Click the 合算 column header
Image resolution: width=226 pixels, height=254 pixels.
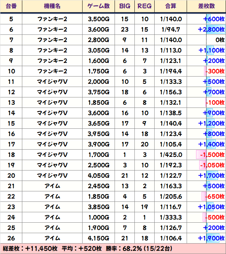[171, 6]
